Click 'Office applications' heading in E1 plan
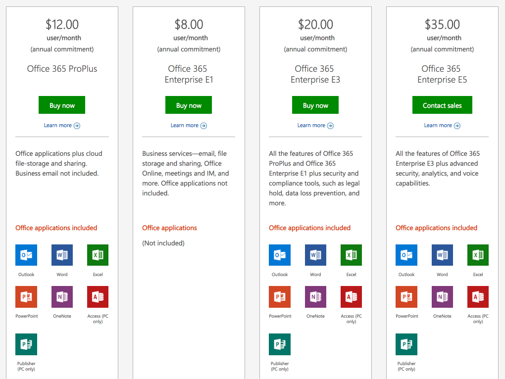Screen dimensions: 505x379 169,228
